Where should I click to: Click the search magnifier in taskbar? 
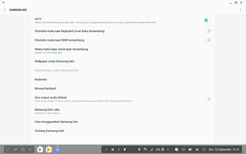tap(204, 149)
